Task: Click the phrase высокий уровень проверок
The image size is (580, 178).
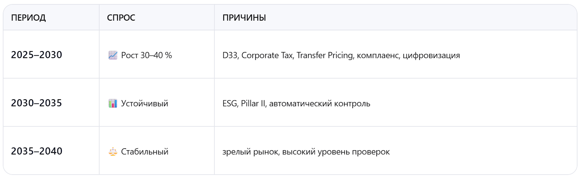Action: point(336,152)
